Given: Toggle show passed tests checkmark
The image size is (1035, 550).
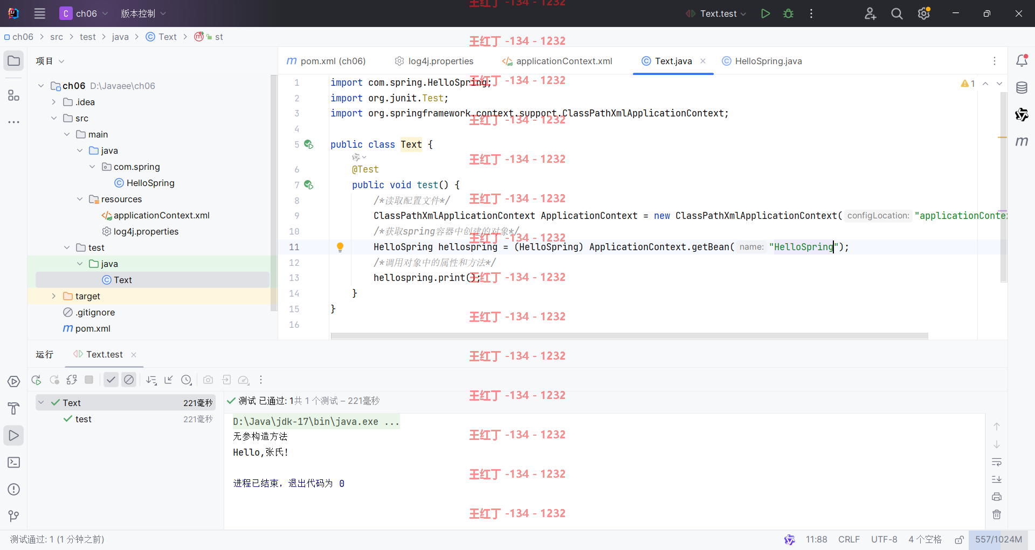Looking at the screenshot, I should click(x=111, y=380).
